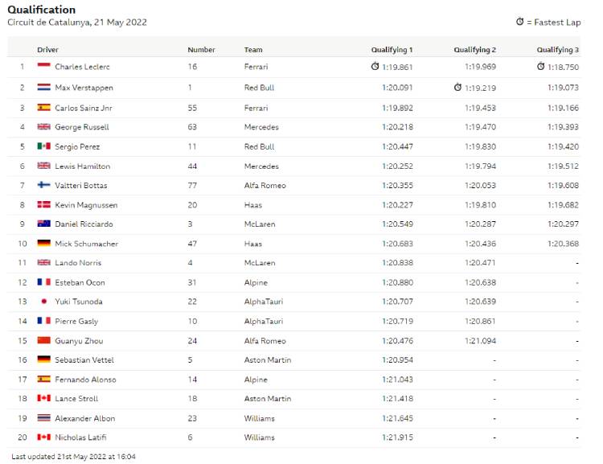Select driver name Fernando Alonso
The height and width of the screenshot is (464, 603).
click(x=85, y=380)
